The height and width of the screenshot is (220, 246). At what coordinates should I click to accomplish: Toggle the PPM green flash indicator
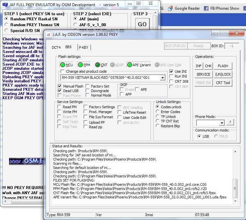coord(80,65)
